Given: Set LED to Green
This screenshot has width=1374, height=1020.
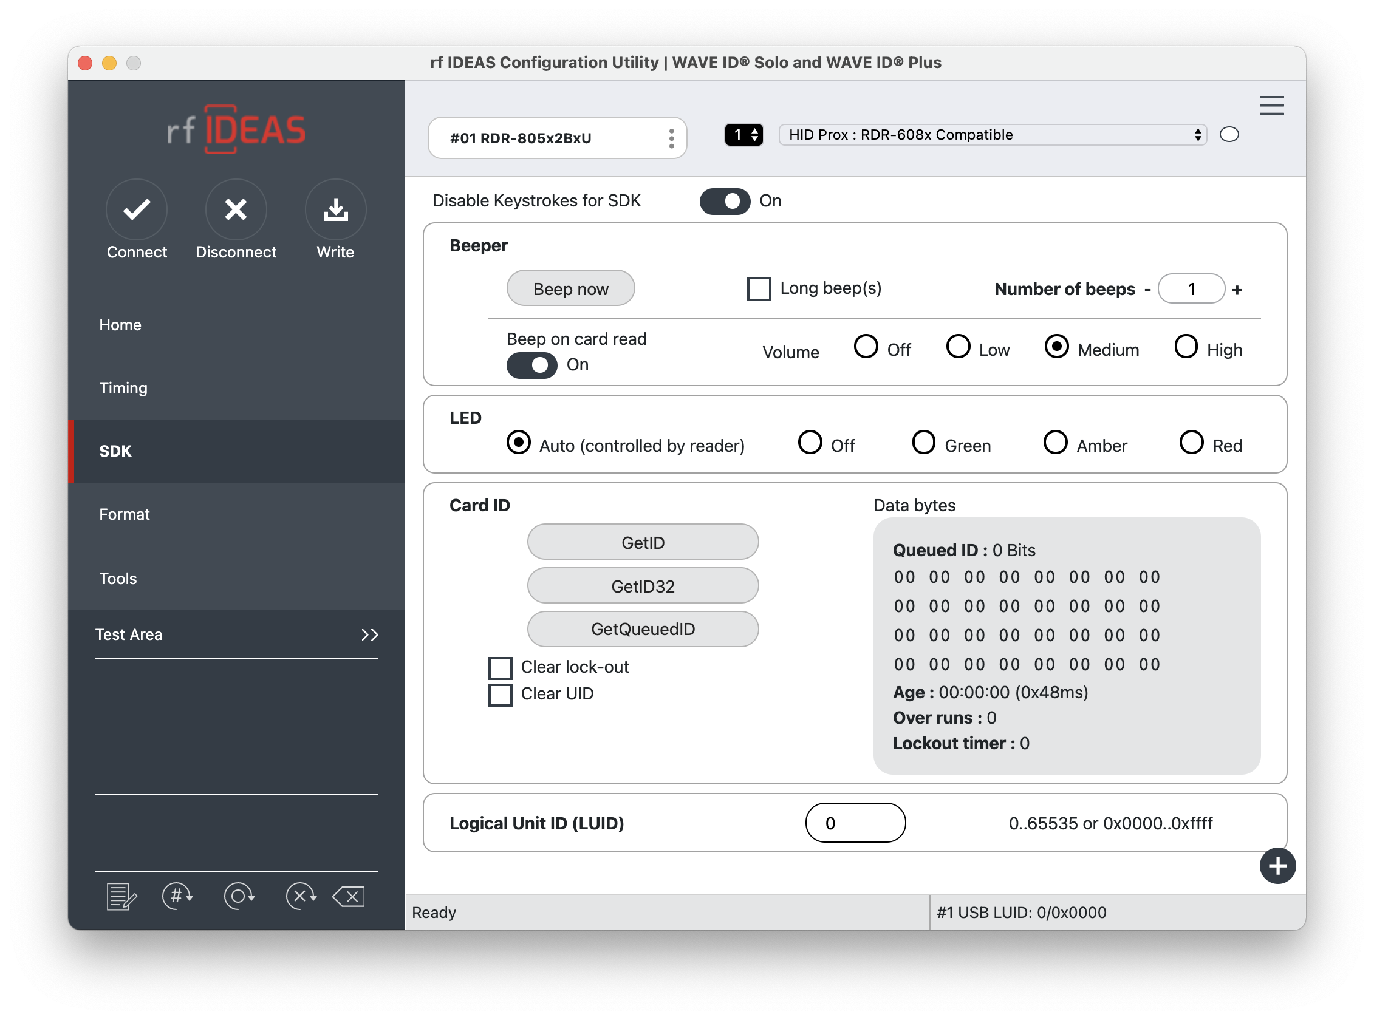Looking at the screenshot, I should point(923,442).
